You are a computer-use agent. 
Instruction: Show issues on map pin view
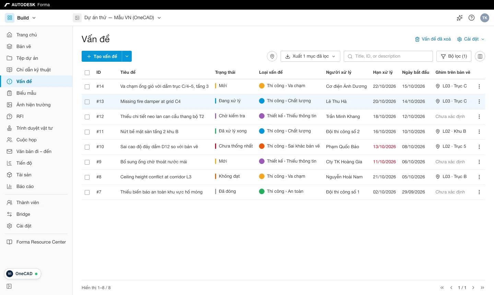point(272,56)
